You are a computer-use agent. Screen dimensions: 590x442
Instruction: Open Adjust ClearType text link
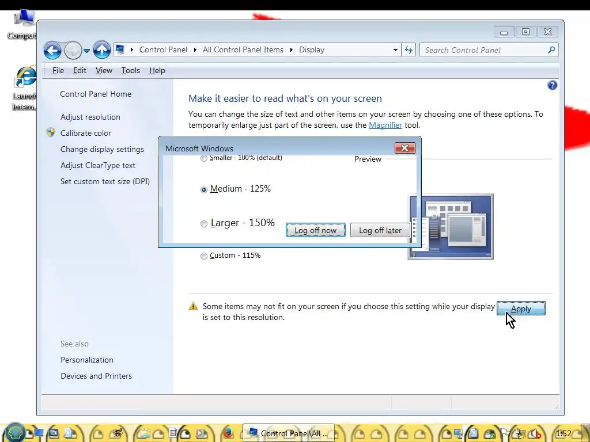tap(98, 165)
